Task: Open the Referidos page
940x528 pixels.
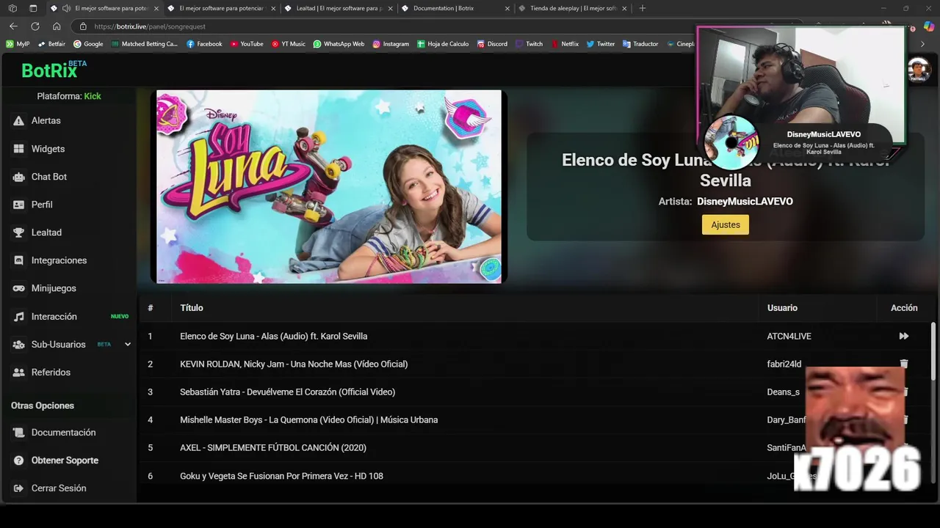Action: [x=51, y=373]
